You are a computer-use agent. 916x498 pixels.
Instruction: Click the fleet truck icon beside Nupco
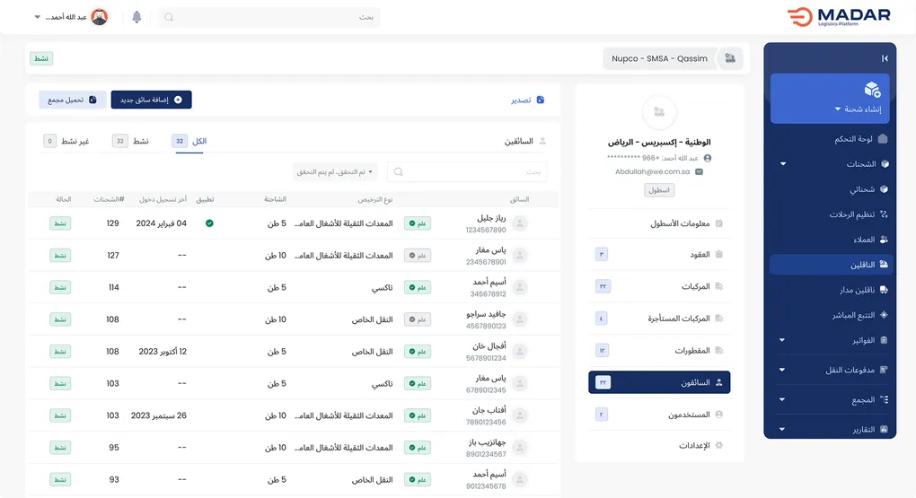pyautogui.click(x=730, y=58)
